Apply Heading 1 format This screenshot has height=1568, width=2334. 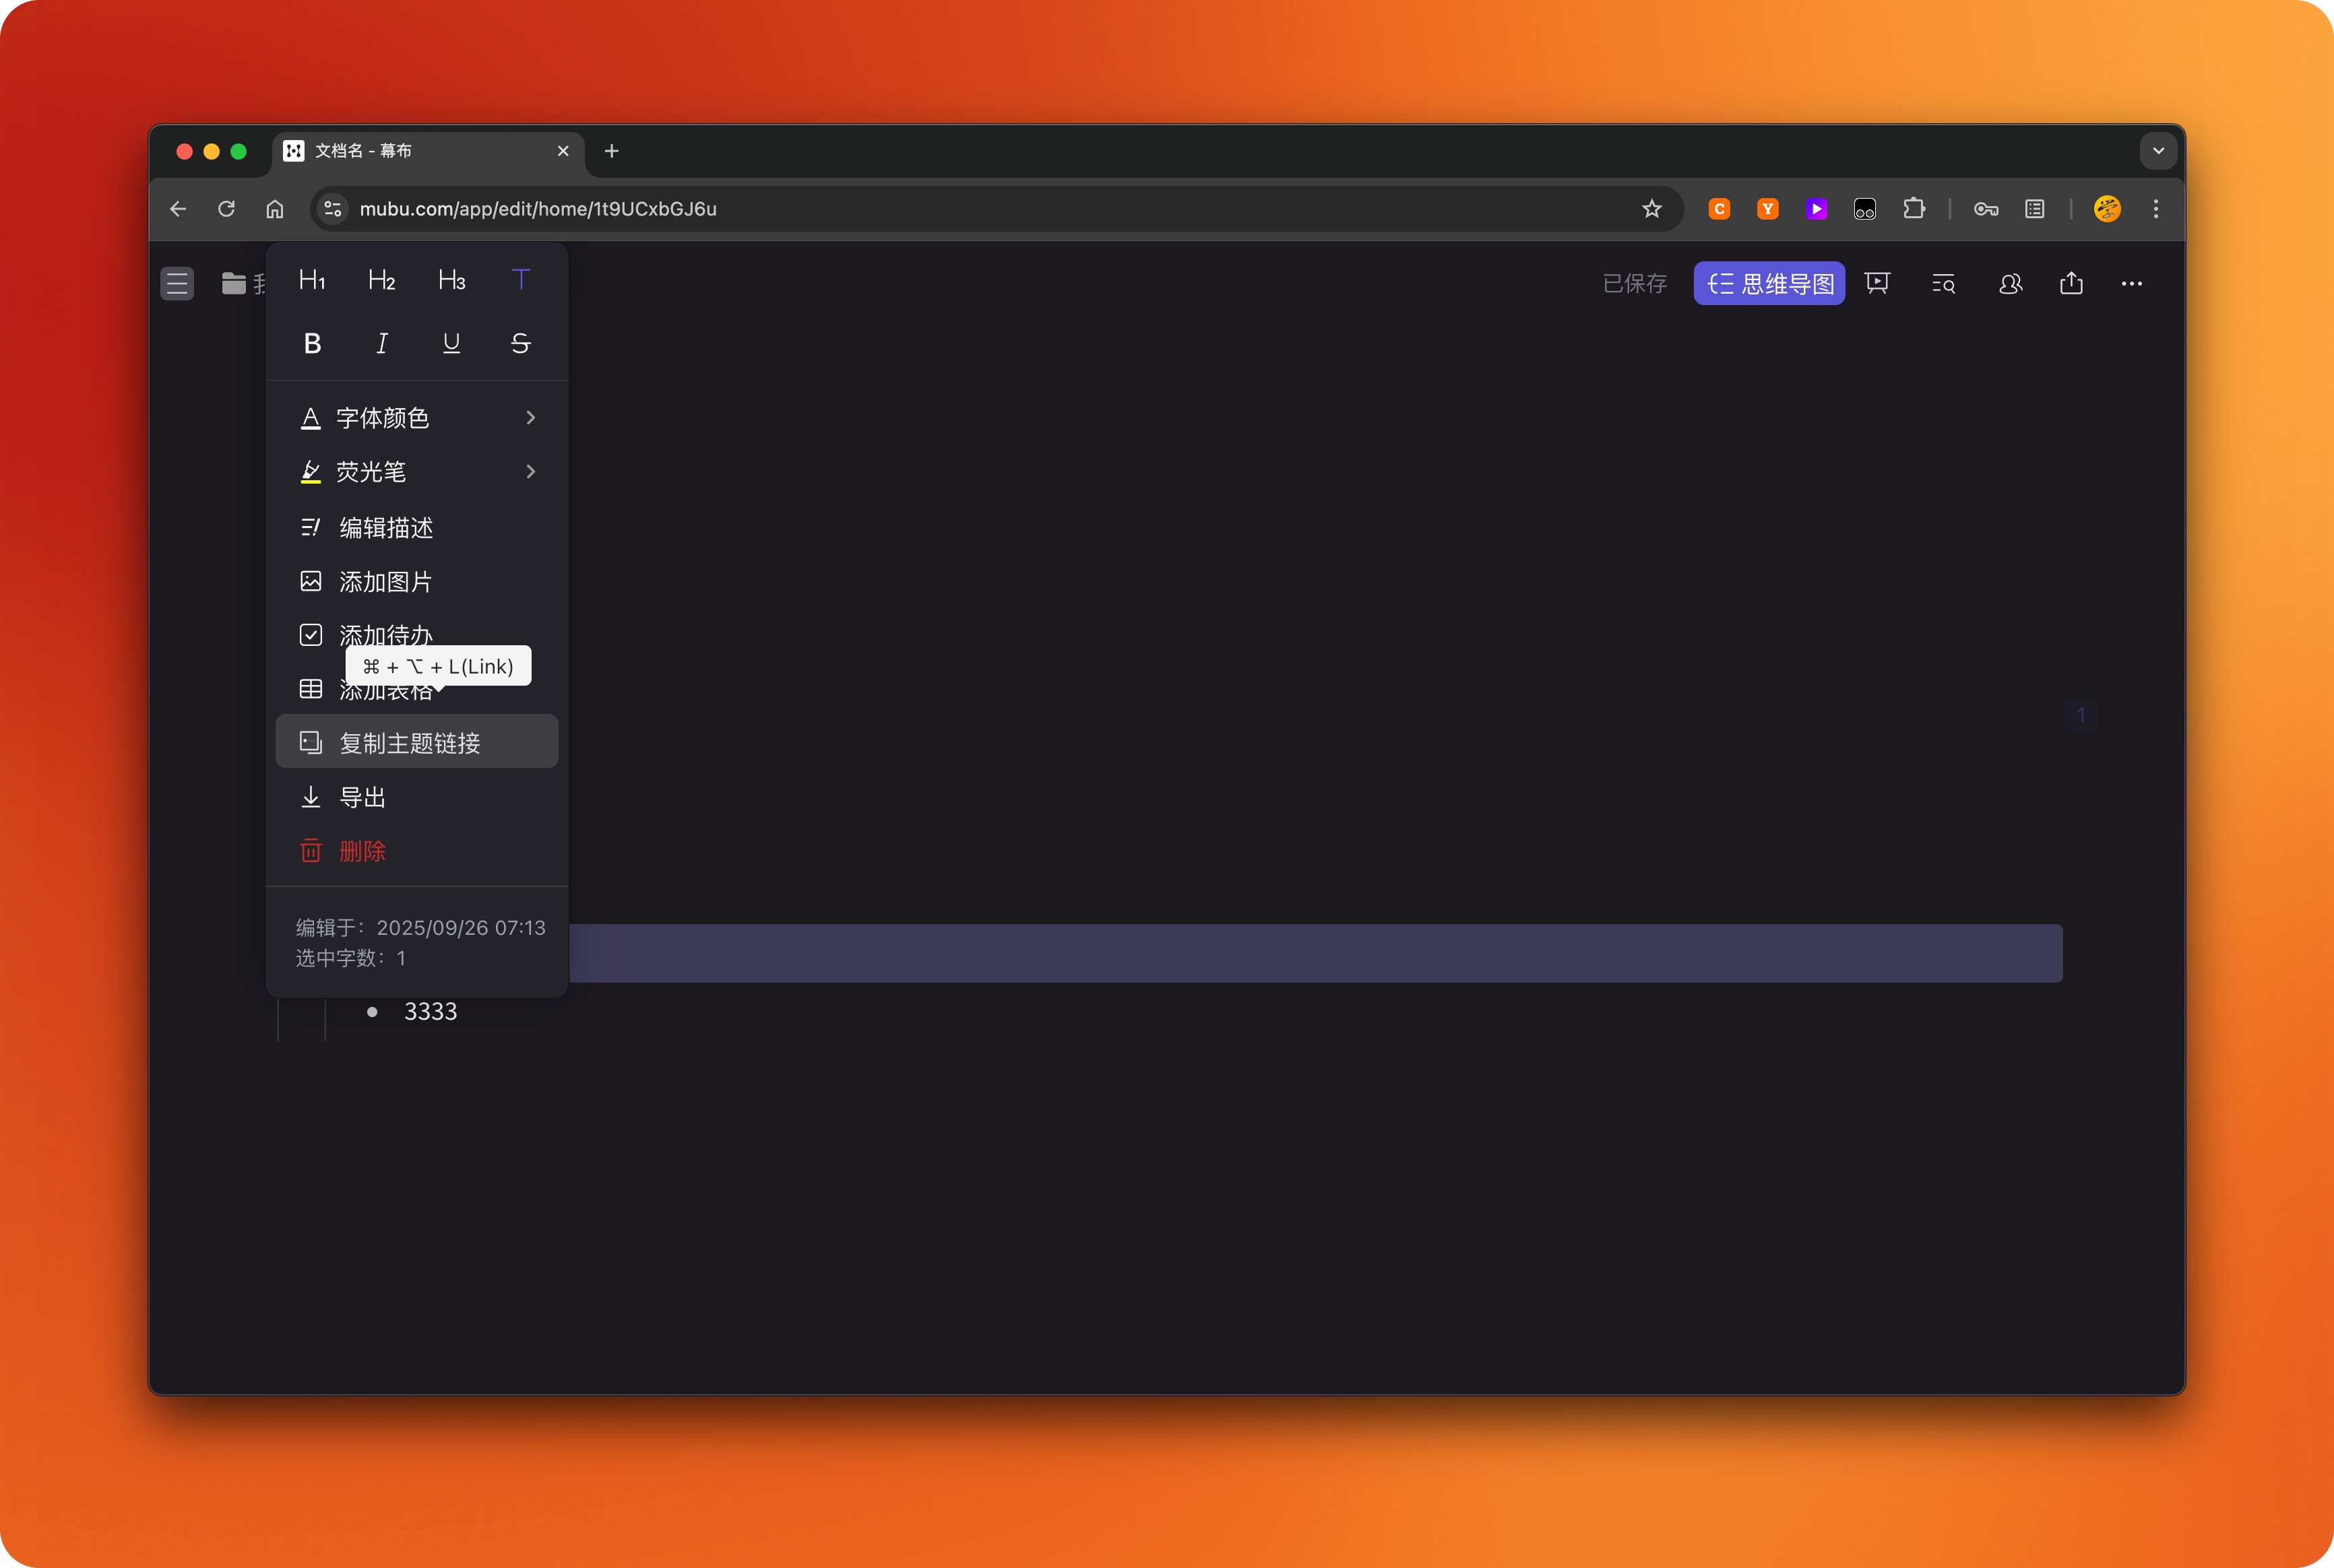[312, 280]
